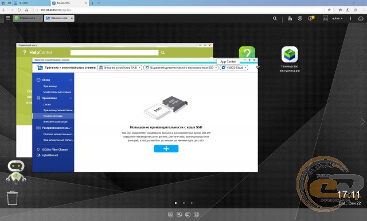367x221 pixels.
Task: Switch to Справочный центр taskbar tab
Action: click(28, 18)
